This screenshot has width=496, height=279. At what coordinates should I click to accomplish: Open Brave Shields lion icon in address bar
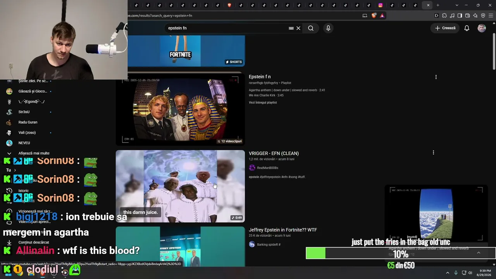(374, 15)
